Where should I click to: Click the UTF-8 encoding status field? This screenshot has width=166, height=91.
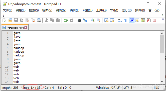tap(128, 88)
